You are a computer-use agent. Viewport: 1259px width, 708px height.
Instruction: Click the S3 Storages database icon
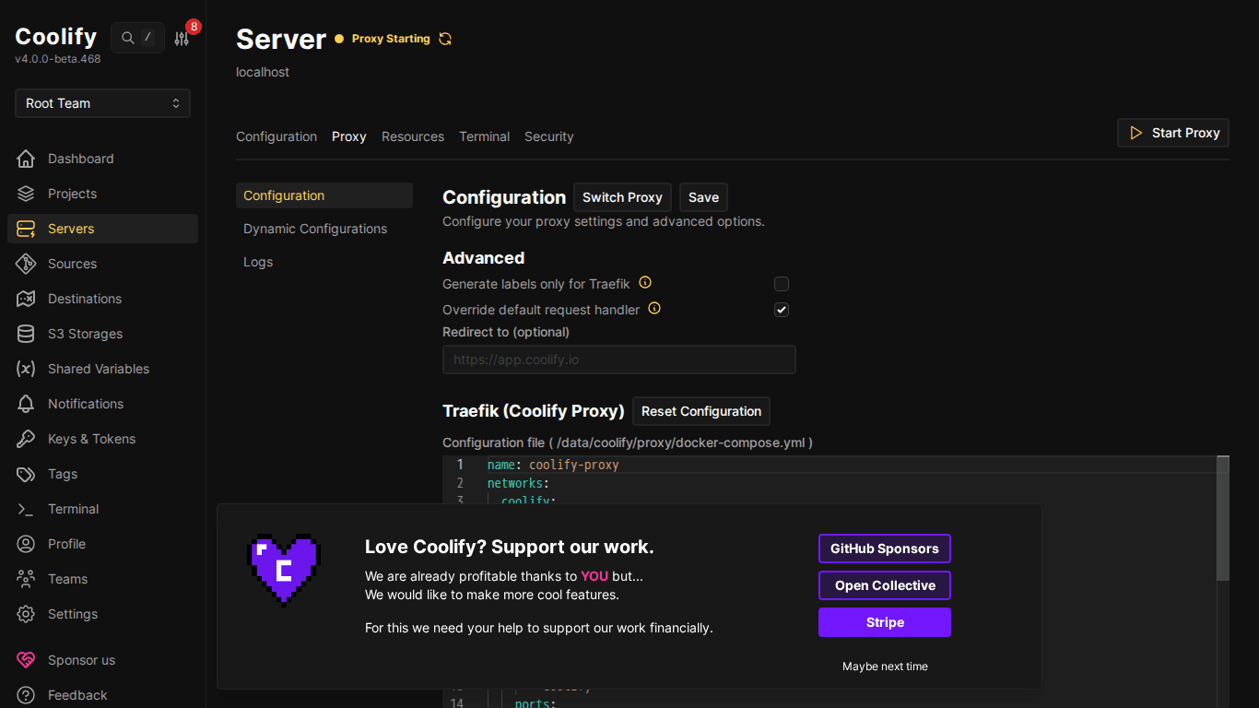click(26, 334)
